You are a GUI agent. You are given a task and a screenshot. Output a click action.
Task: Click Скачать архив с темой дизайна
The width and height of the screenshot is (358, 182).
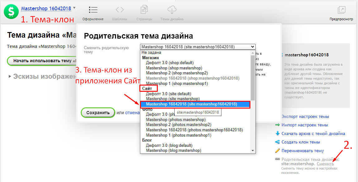[x=313, y=134]
